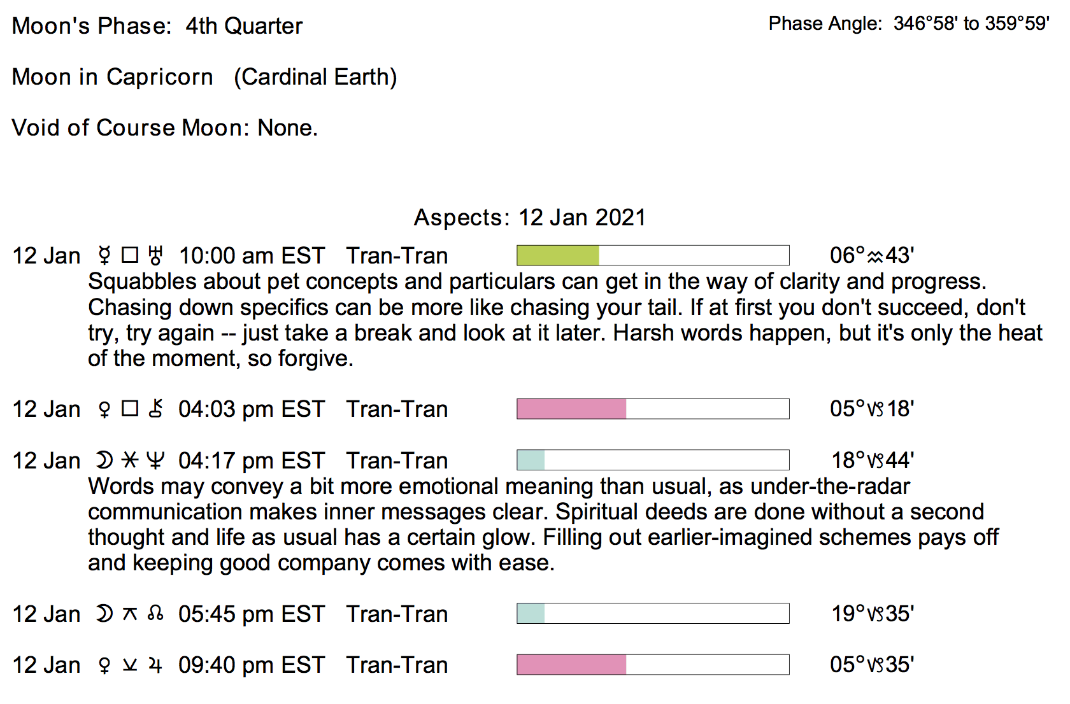Click the Venus glyph in the 09:40 pm row
The width and height of the screenshot is (1070, 704).
coord(104,665)
